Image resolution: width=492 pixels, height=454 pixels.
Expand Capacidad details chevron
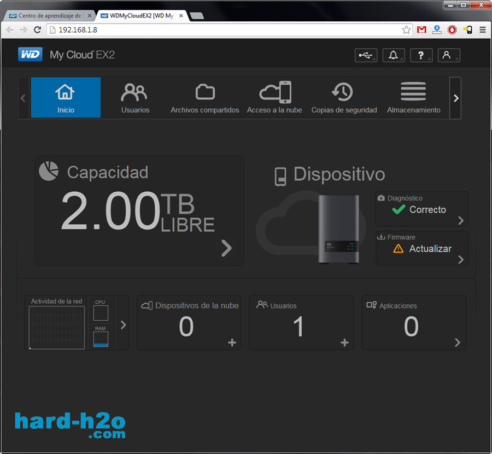[x=226, y=249]
